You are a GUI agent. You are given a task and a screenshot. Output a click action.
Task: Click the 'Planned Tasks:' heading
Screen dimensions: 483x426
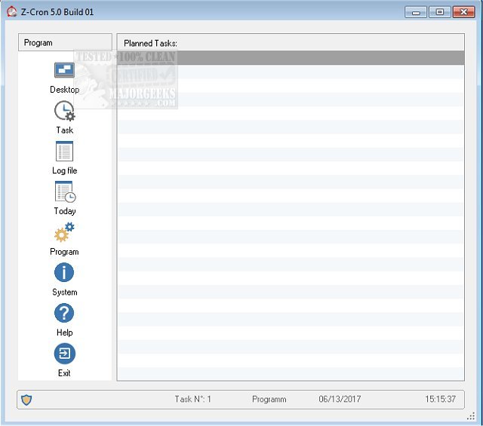point(150,44)
